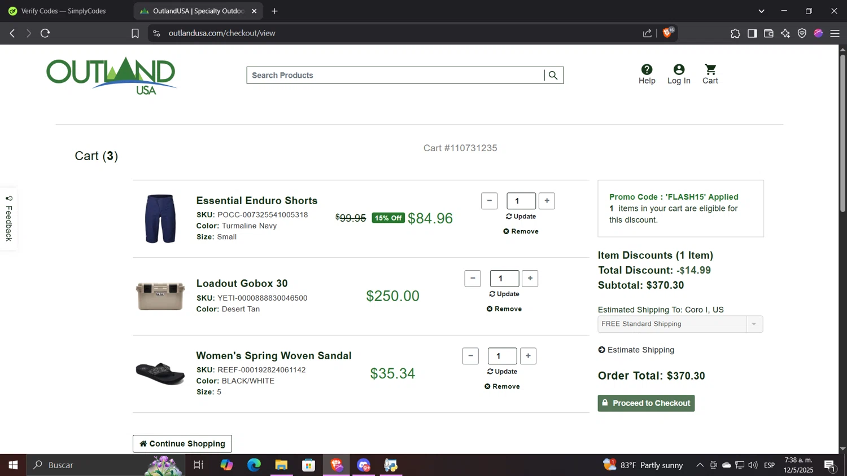Screen dimensions: 847x476
Task: Click the Gobox tan cooler thumbnail
Action: pos(160,296)
